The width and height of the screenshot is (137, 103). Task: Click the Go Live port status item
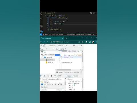(x=80, y=35)
